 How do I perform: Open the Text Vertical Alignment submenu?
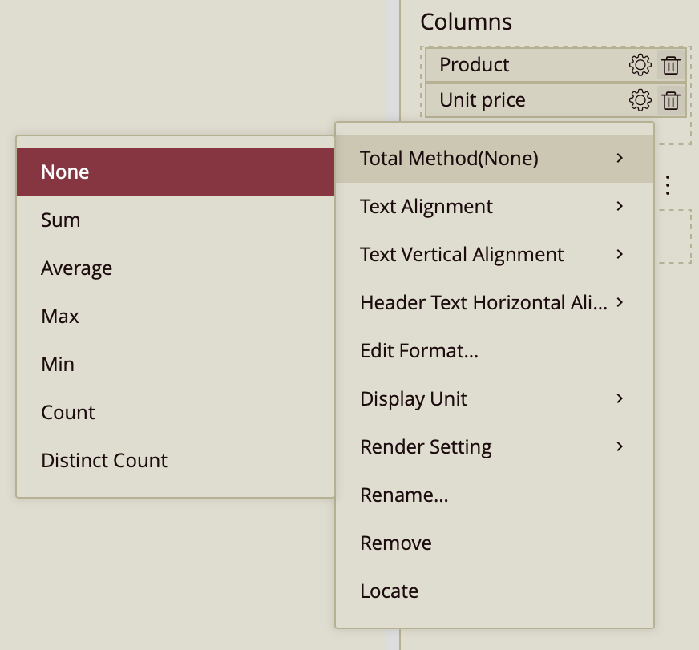[x=493, y=255]
